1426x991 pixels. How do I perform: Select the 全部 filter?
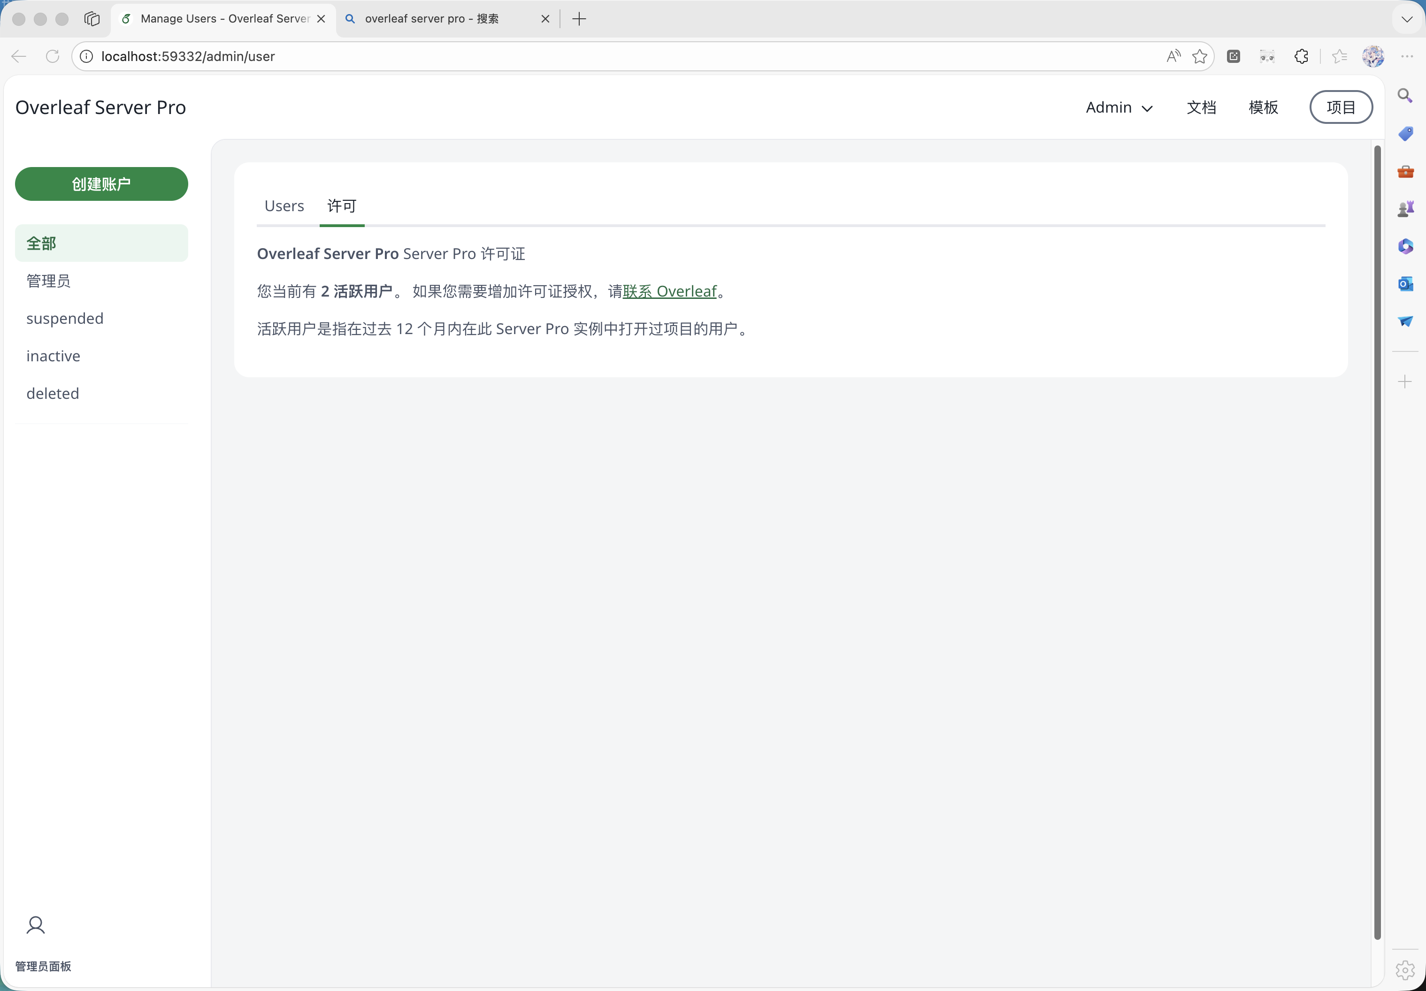(101, 243)
